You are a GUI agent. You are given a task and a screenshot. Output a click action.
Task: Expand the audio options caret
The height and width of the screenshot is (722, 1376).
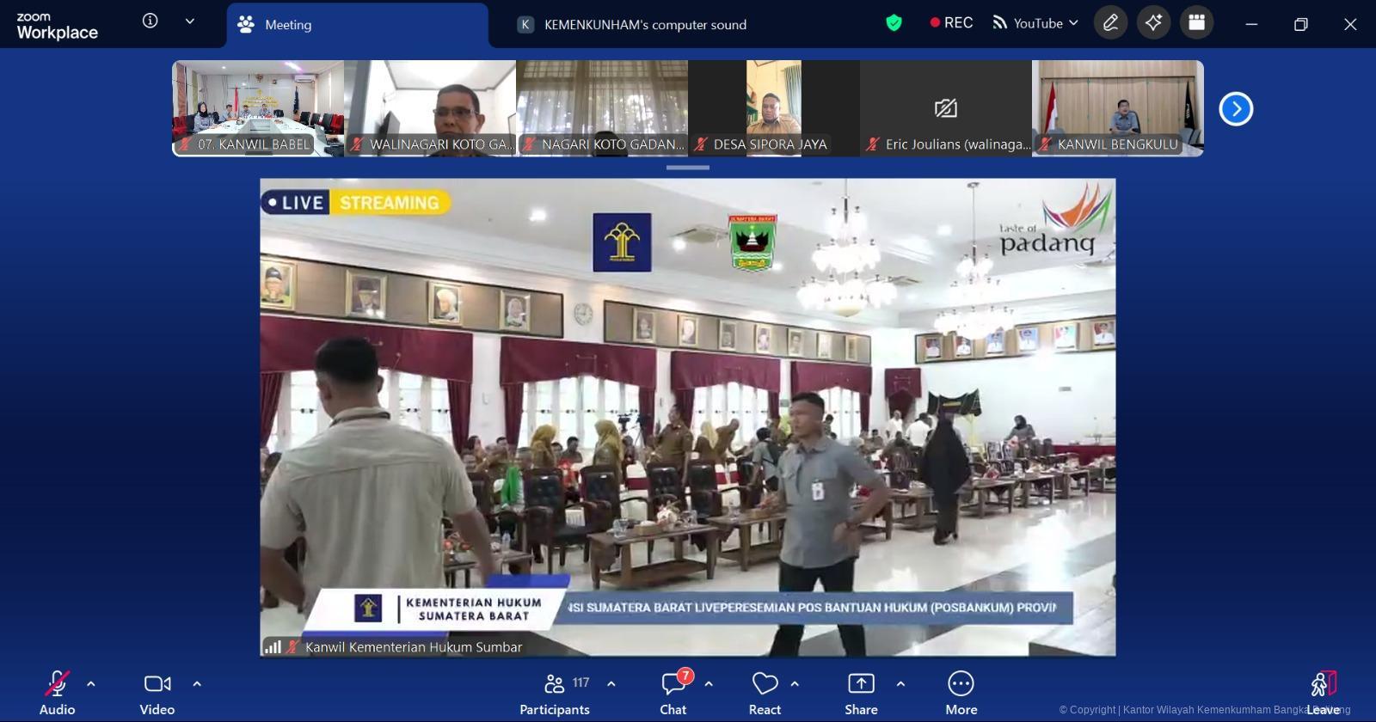tap(91, 684)
